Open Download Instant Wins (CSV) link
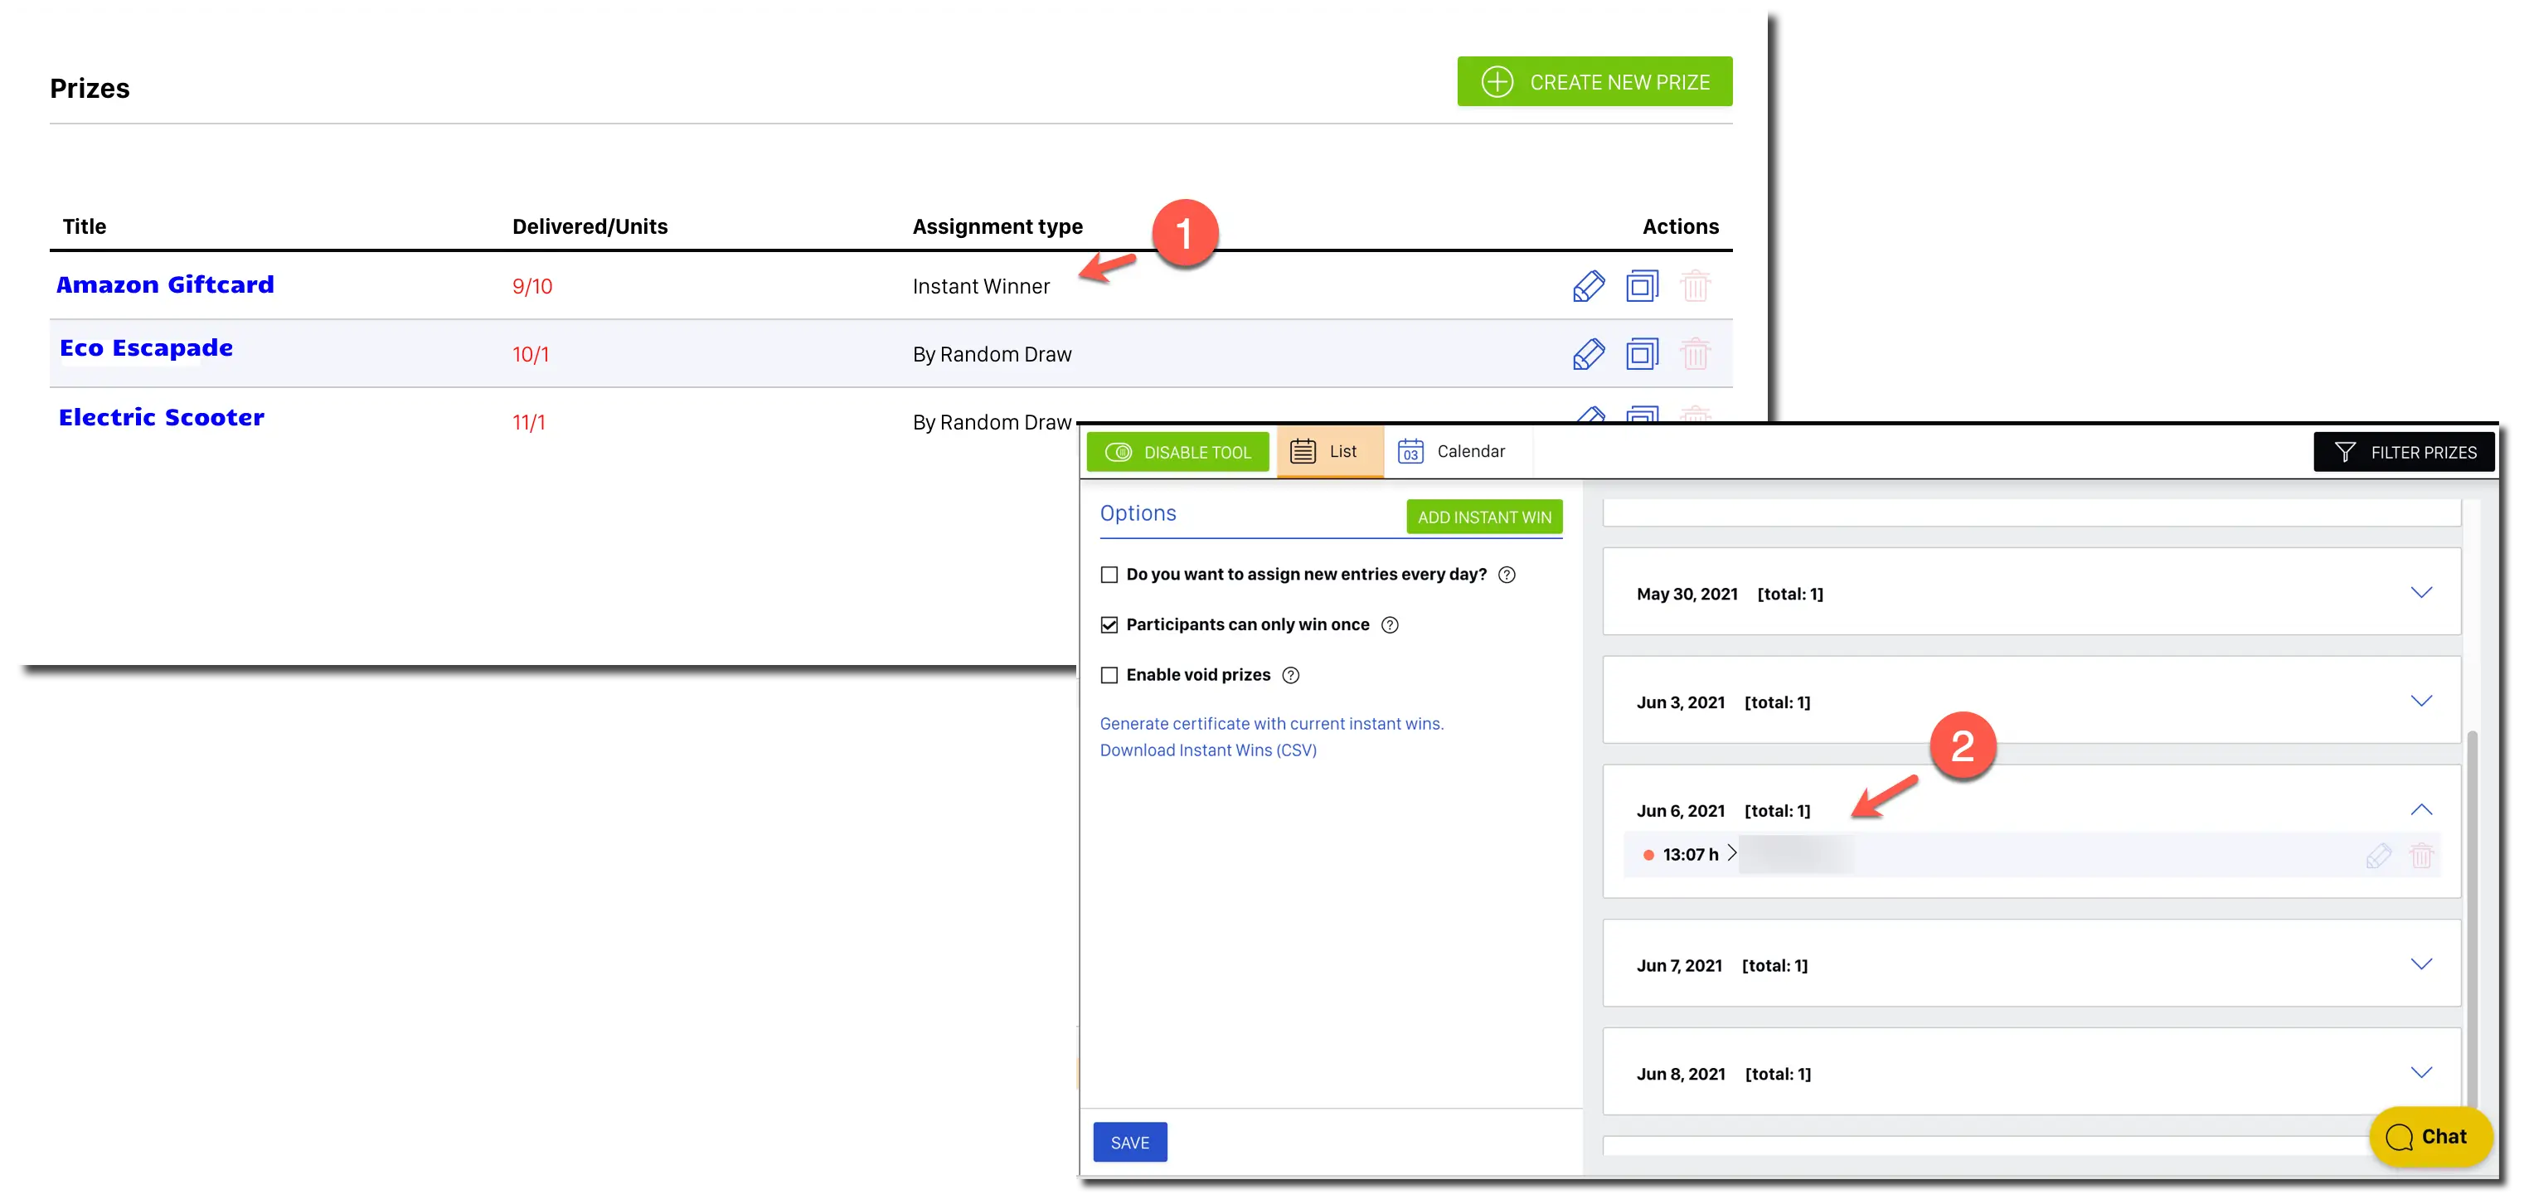Image resolution: width=2524 pixels, height=1204 pixels. 1208,750
